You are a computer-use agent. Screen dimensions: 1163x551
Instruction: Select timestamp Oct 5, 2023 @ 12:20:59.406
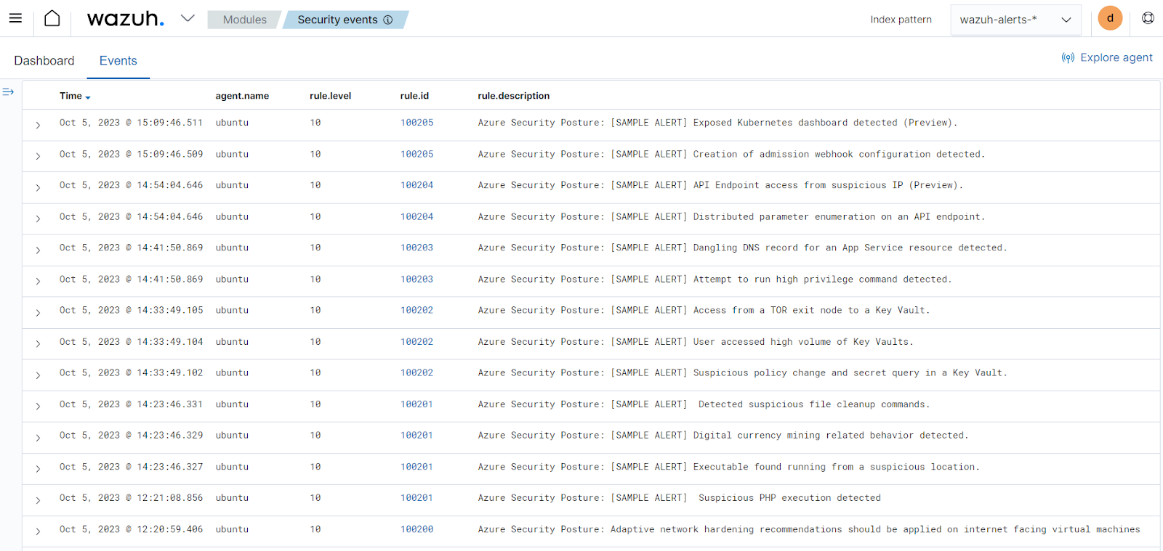coord(131,529)
